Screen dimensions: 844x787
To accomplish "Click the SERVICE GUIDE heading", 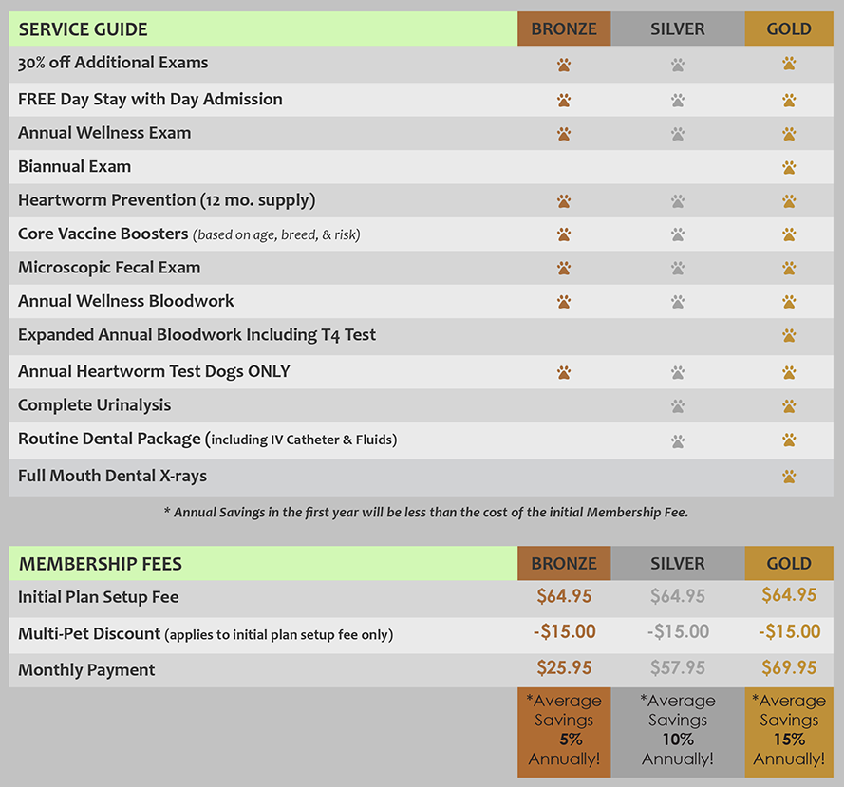I will [83, 29].
